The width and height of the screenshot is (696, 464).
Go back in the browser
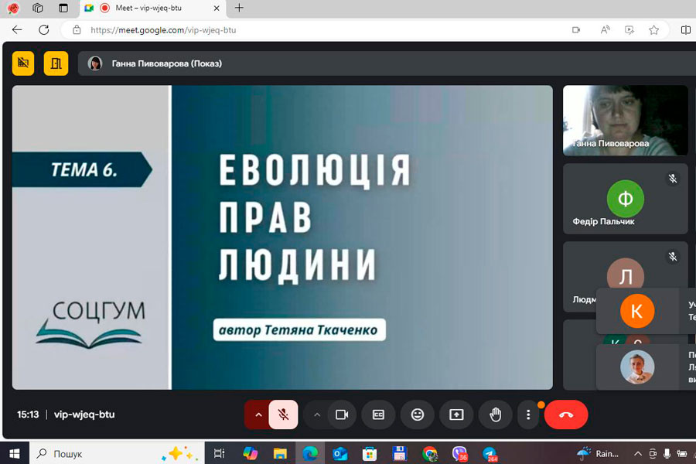[17, 29]
